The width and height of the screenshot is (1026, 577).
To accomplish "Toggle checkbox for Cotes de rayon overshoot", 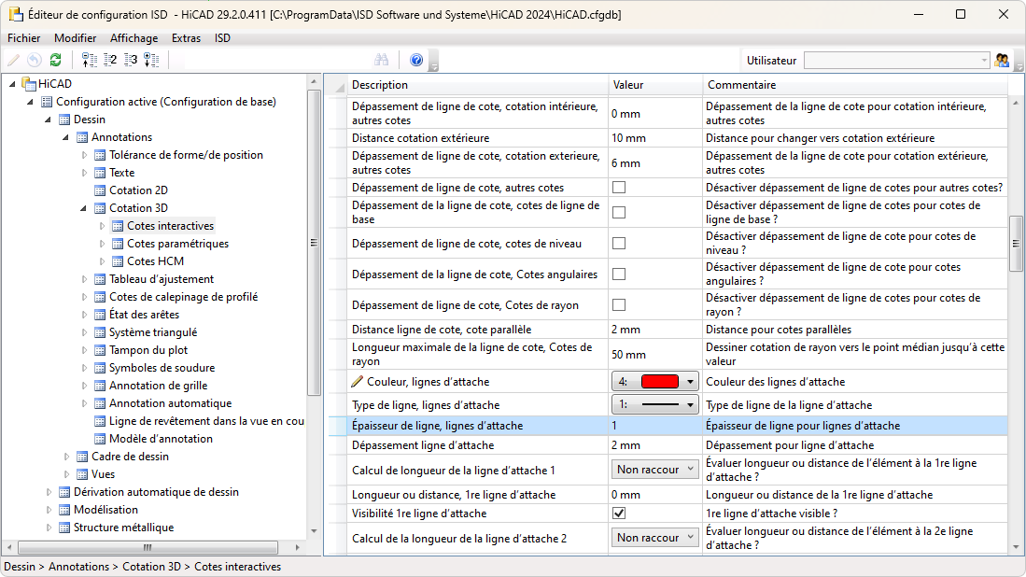I will (618, 305).
